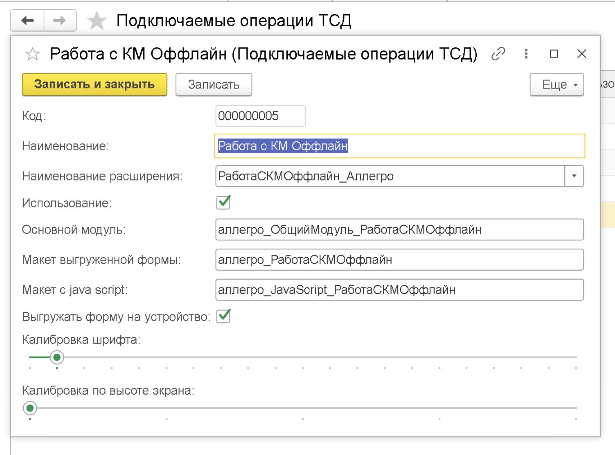The width and height of the screenshot is (615, 455).
Task: Click into the Код field
Action: coord(260,116)
